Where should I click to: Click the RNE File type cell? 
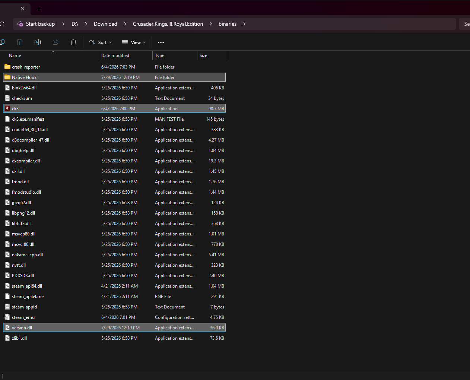(163, 297)
